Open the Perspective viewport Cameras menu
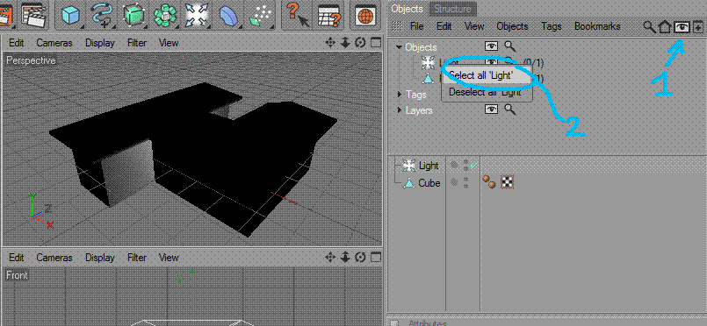 pos(54,43)
